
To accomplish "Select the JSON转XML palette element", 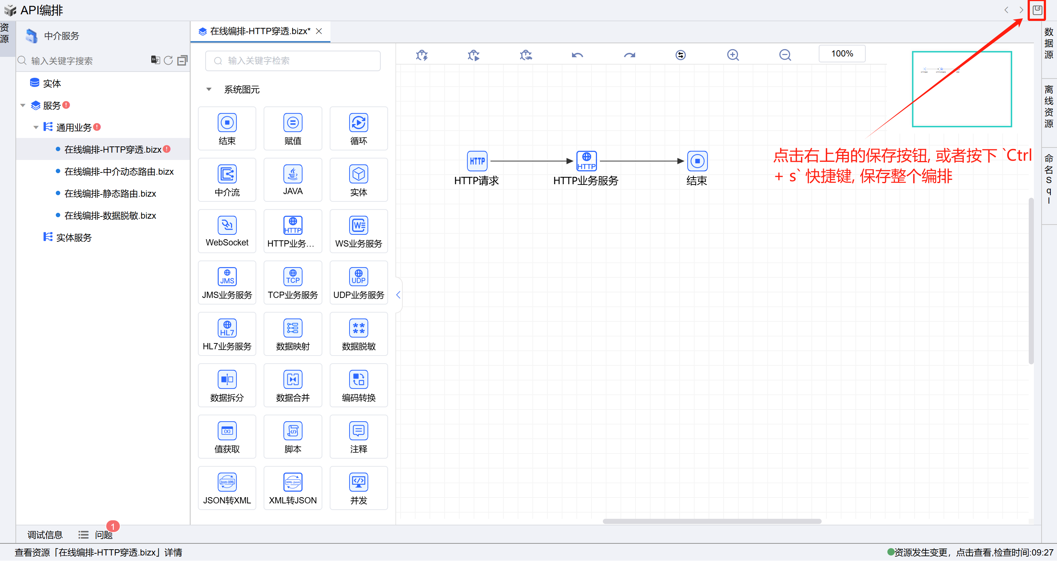I will pyautogui.click(x=227, y=488).
